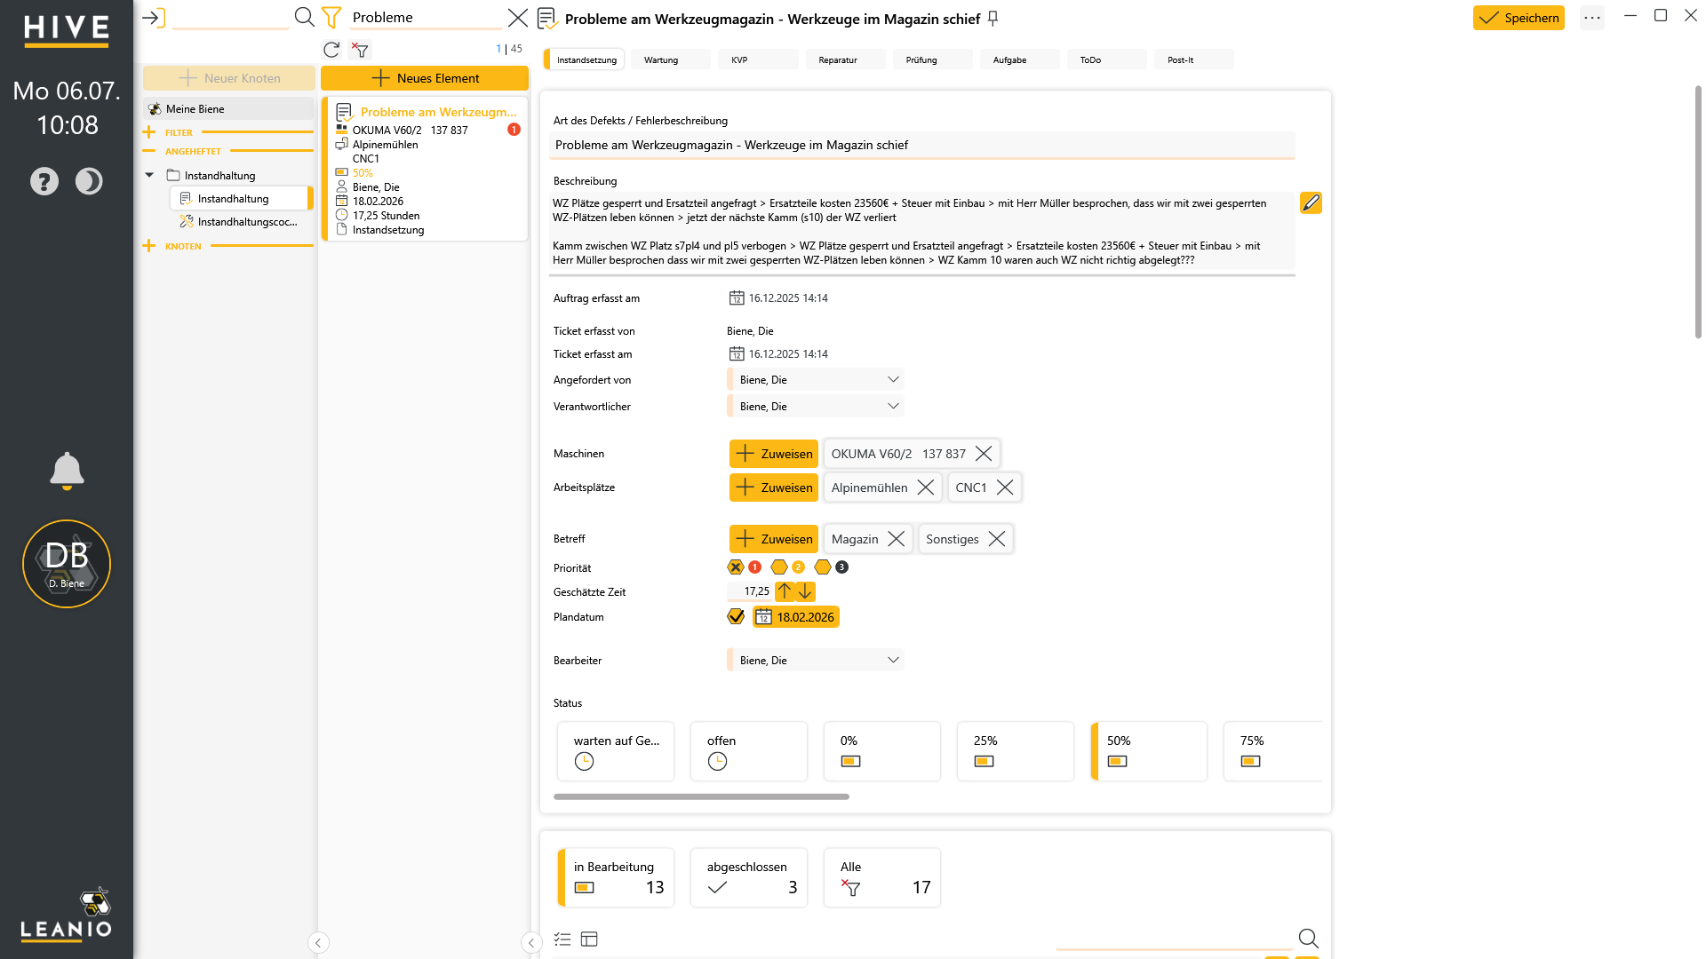The height and width of the screenshot is (959, 1706).
Task: Switch to the Post-It tab
Action: [1194, 60]
